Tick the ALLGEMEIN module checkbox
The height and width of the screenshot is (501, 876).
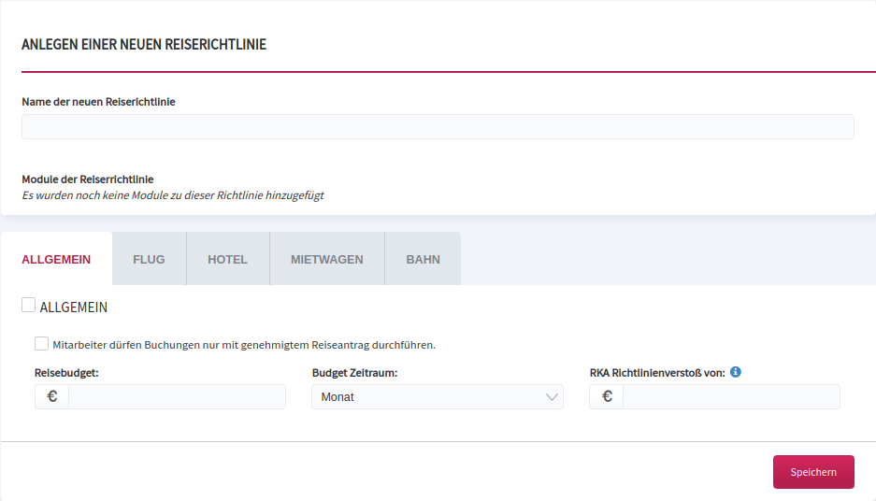[x=28, y=305]
